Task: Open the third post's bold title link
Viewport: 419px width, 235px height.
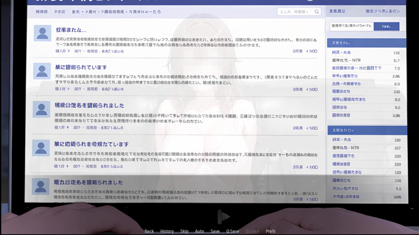Action: click(x=89, y=105)
